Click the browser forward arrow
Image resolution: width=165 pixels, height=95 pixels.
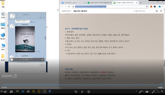65,6
